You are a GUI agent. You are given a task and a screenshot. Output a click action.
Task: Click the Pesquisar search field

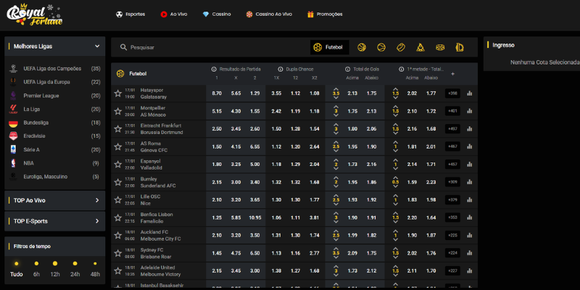(210, 47)
